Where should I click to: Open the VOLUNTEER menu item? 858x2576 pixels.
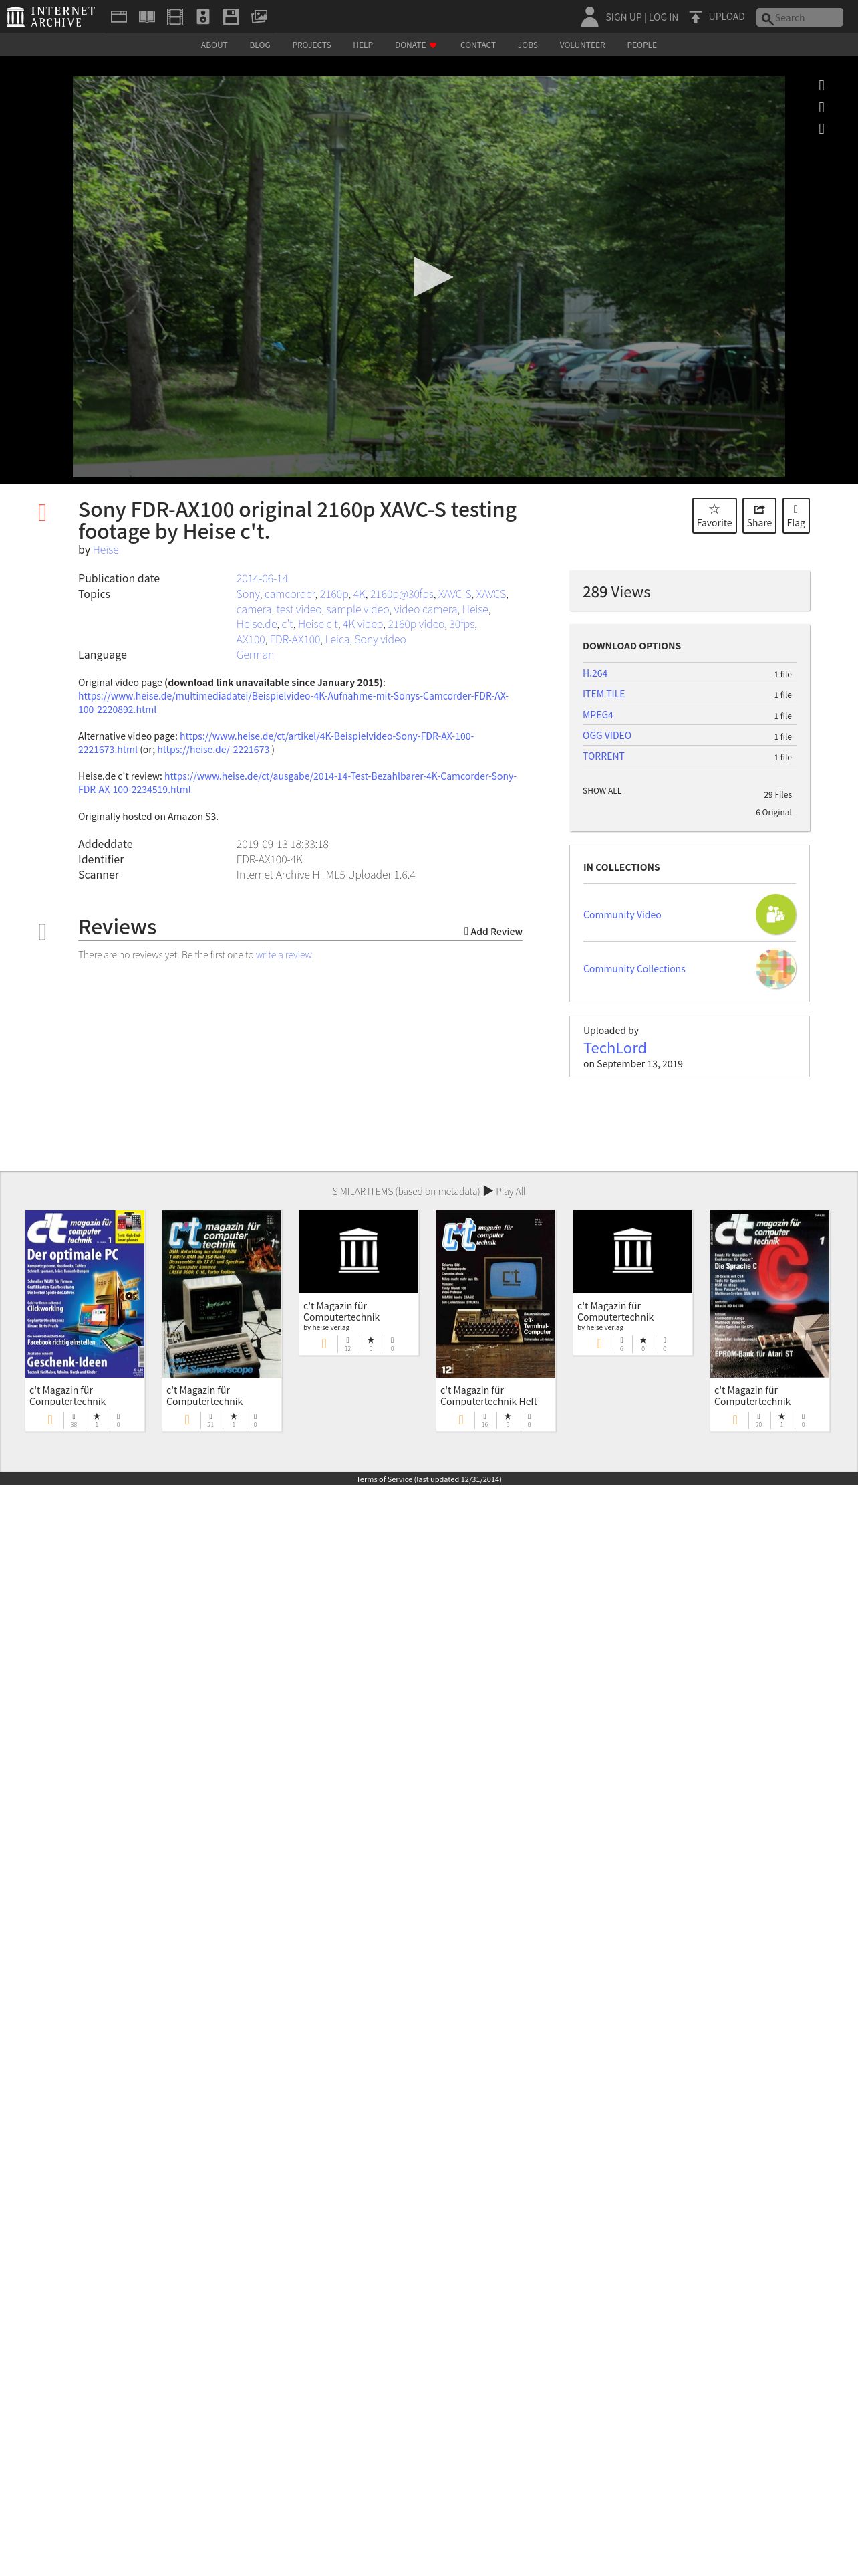click(582, 45)
